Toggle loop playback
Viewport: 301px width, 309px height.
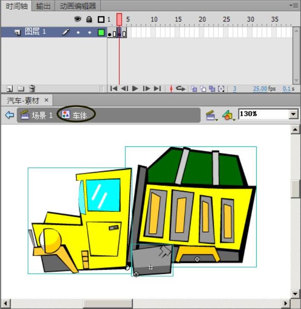pyautogui.click(x=181, y=88)
